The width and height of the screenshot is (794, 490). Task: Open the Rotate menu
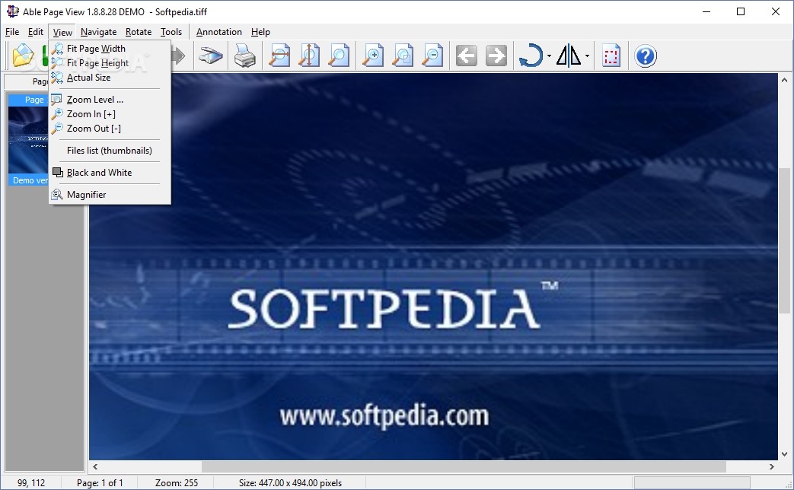click(139, 32)
